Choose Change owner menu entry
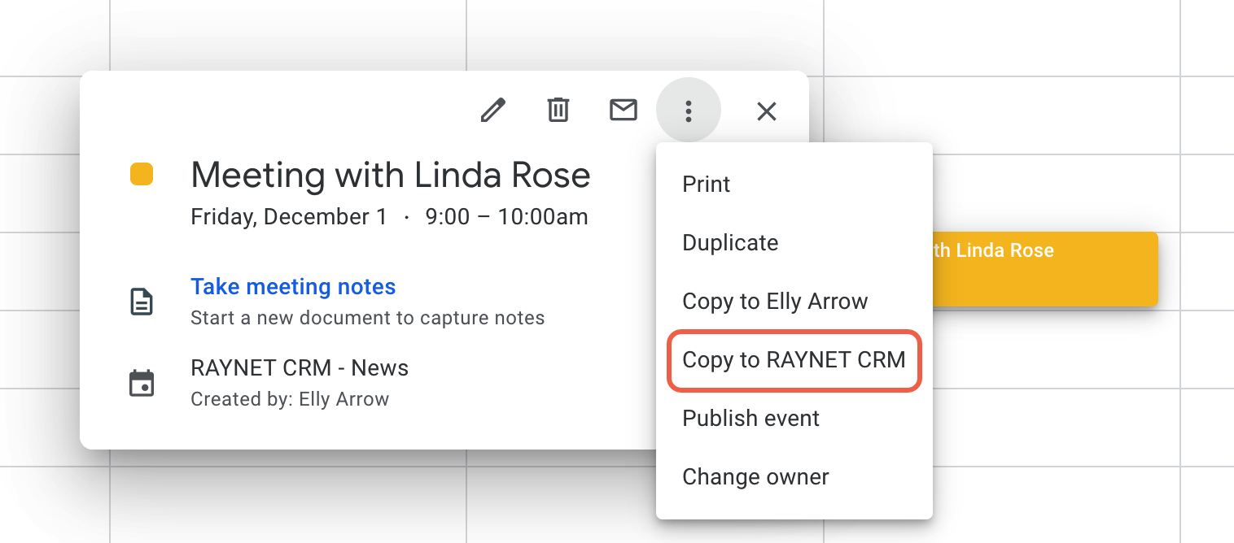The width and height of the screenshot is (1234, 543). click(x=794, y=477)
